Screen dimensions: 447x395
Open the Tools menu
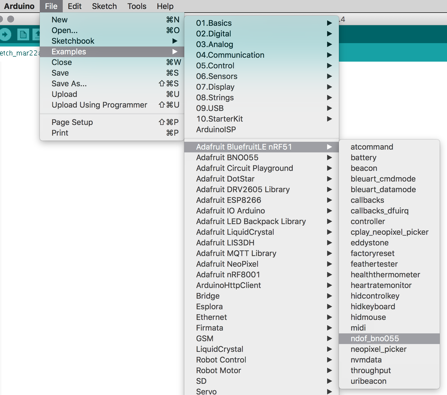137,6
